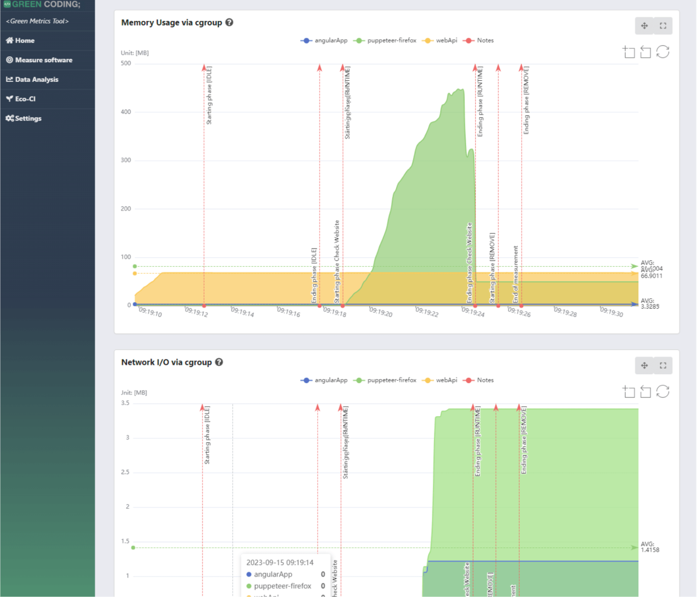This screenshot has height=597, width=697.
Task: Click the 'Network I/O via cgroup' title
Action: pos(167,362)
